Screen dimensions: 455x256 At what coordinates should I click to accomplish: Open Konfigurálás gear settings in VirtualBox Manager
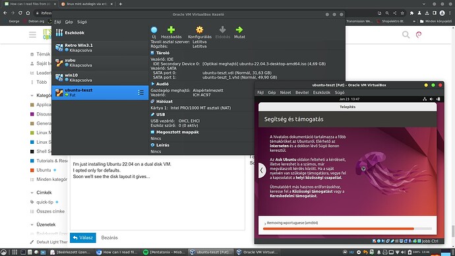(x=200, y=30)
